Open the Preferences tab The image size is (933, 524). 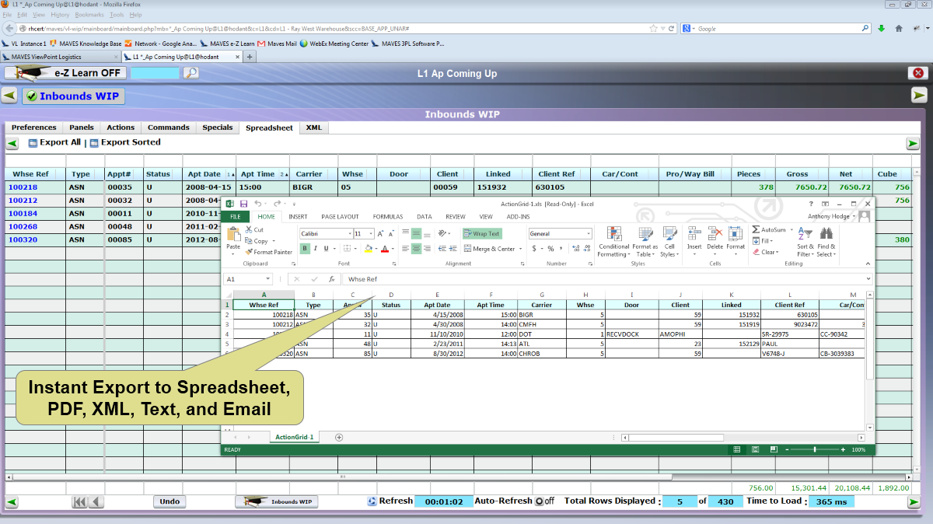coord(34,128)
